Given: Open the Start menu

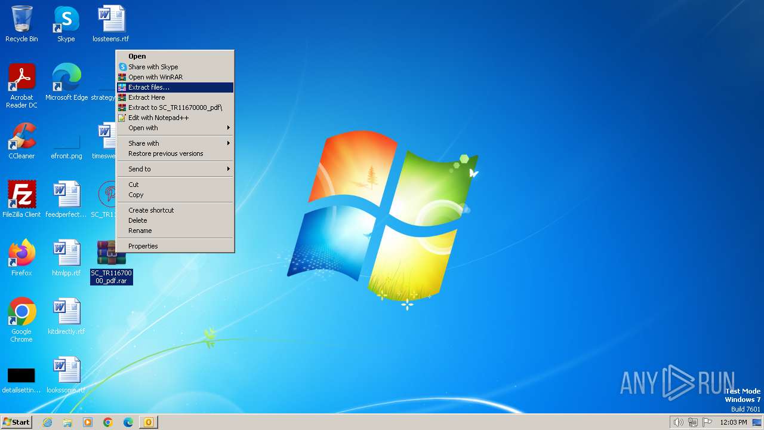Looking at the screenshot, I should 16,422.
